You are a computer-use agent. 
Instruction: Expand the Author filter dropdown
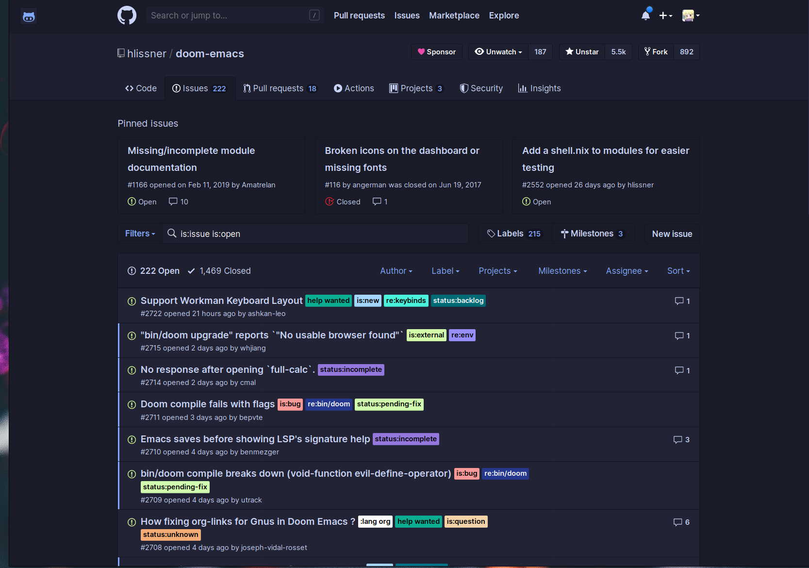(396, 271)
